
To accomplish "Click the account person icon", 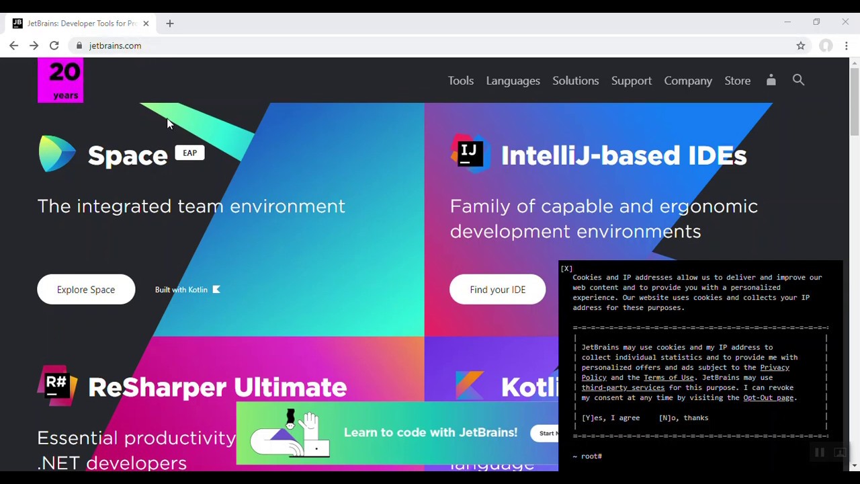I will [x=771, y=80].
